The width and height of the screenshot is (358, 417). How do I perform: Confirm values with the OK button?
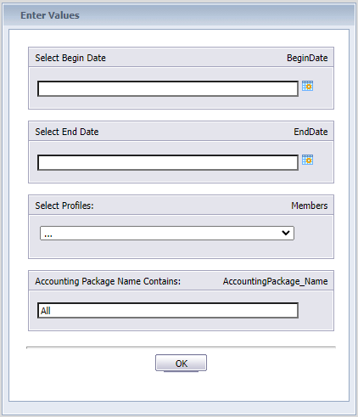point(181,363)
